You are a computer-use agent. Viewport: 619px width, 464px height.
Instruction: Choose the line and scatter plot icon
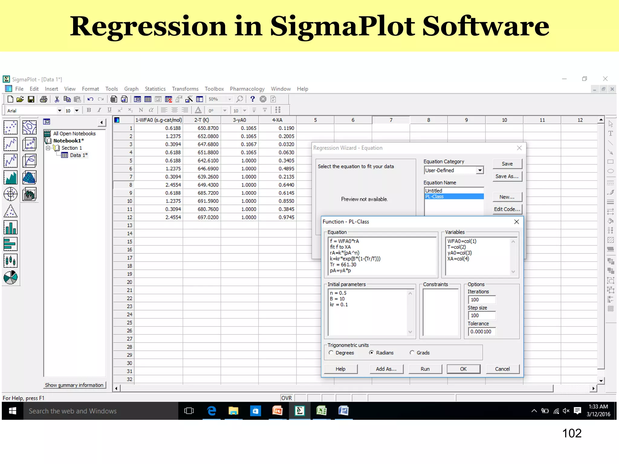11,161
